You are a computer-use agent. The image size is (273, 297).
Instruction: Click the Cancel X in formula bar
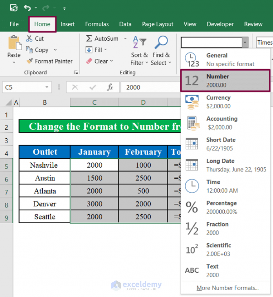click(x=75, y=87)
